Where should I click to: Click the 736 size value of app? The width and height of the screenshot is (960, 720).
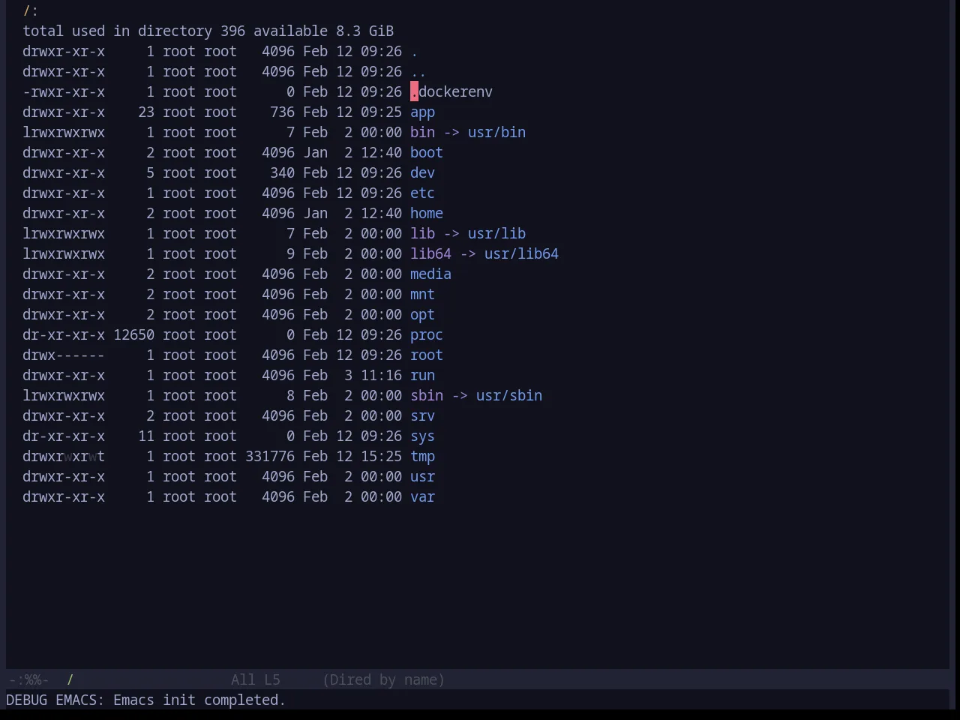[282, 112]
